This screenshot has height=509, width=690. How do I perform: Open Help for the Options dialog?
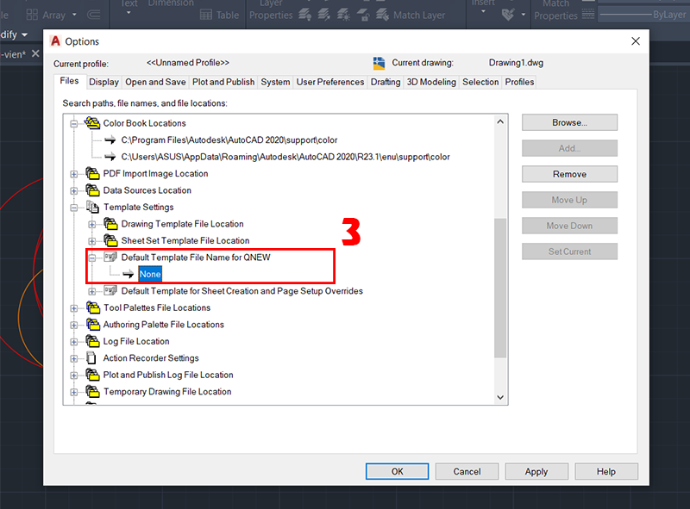click(606, 471)
